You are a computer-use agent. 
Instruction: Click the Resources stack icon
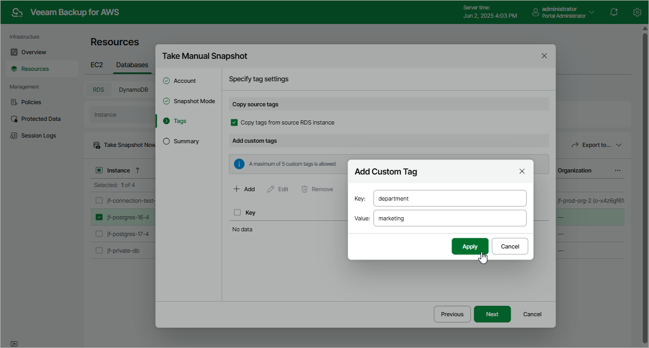pos(14,69)
